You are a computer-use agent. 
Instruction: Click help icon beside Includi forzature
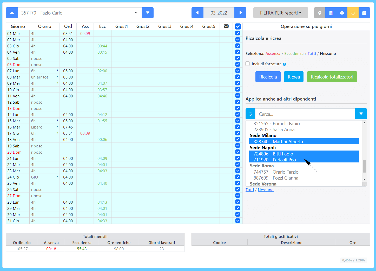[284, 64]
